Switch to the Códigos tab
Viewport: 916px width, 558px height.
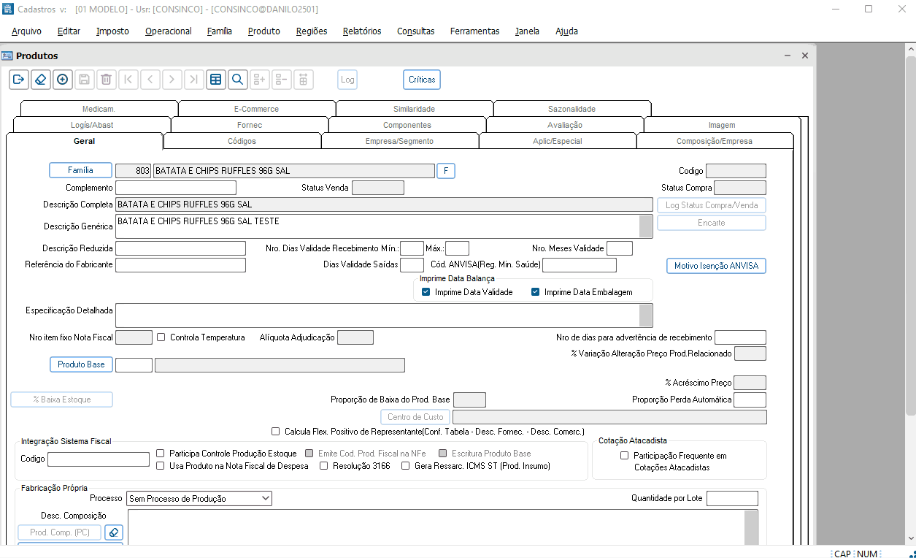(242, 141)
